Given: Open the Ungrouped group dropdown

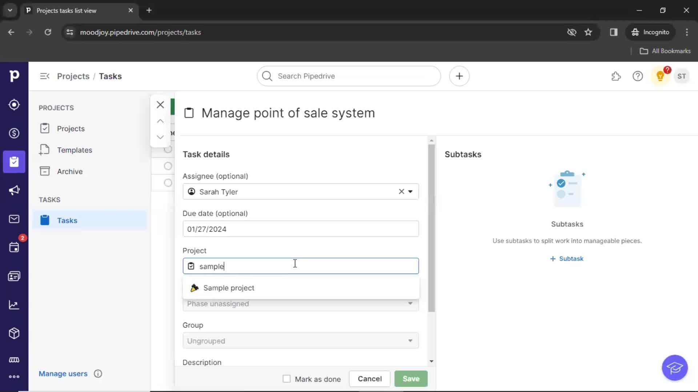Looking at the screenshot, I should coord(301,341).
